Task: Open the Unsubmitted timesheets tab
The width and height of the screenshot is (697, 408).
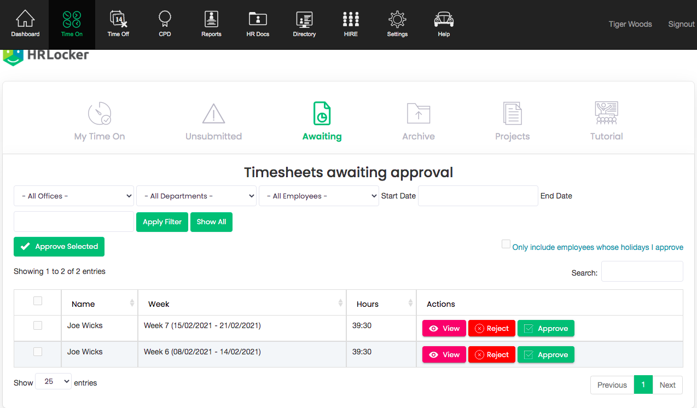Action: tap(213, 120)
